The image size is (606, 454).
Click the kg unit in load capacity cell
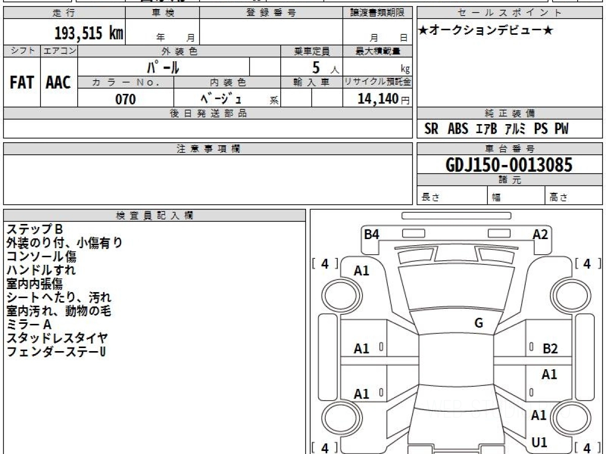tap(405, 70)
